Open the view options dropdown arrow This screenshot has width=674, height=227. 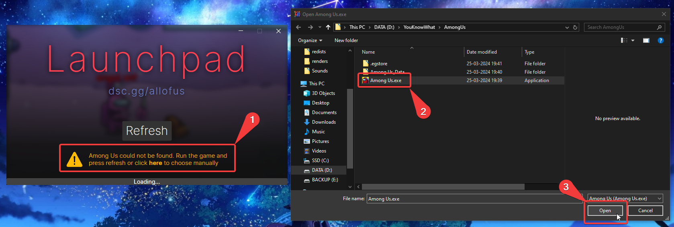pyautogui.click(x=633, y=40)
